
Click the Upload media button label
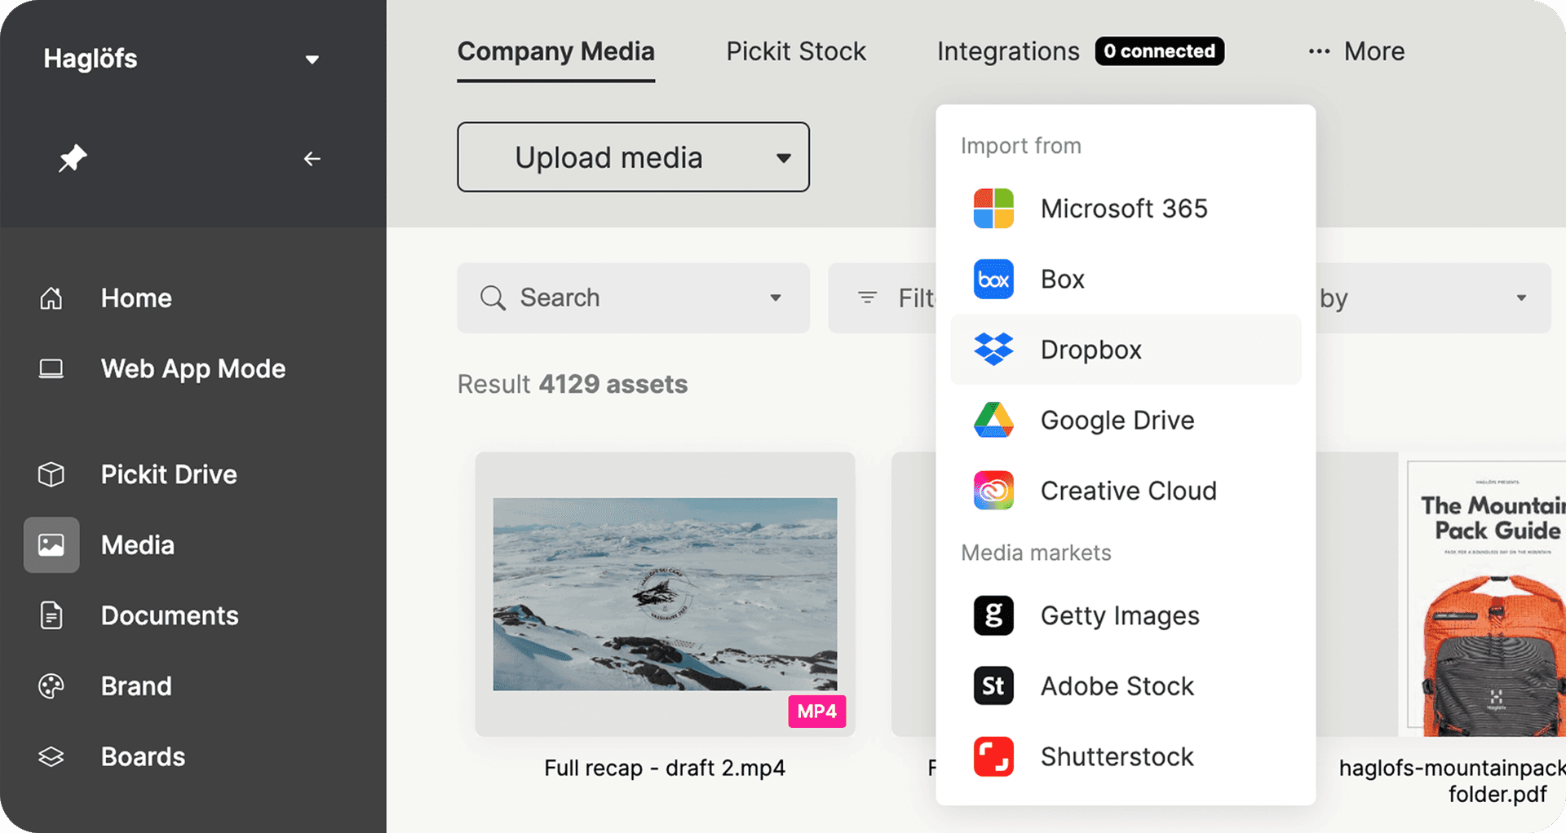(x=608, y=158)
